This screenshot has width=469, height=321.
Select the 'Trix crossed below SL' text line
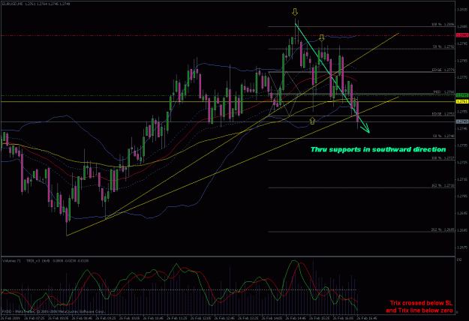click(421, 303)
